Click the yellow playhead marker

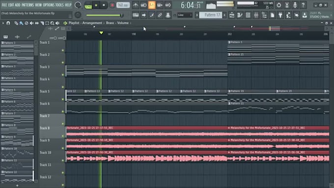(x=101, y=33)
